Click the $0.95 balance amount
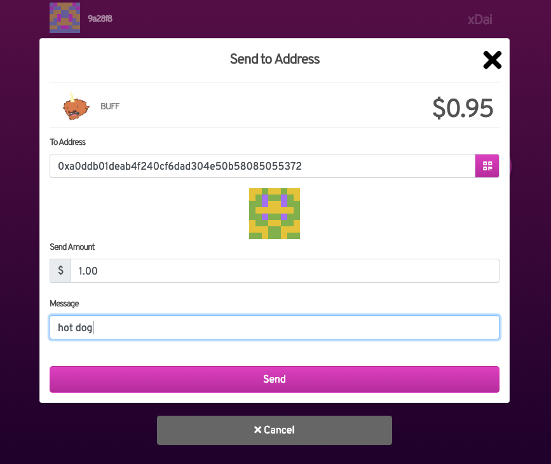 [x=463, y=108]
